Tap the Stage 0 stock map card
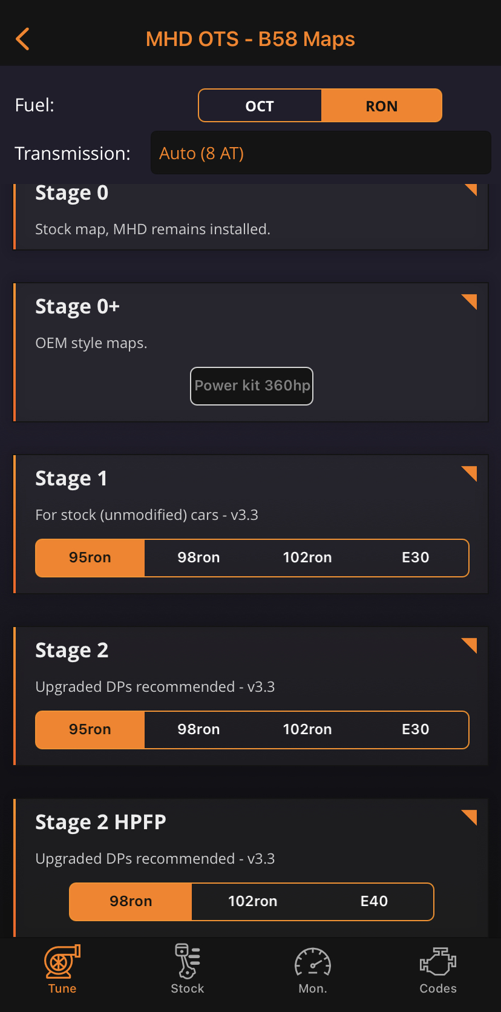This screenshot has height=1012, width=501. (x=250, y=217)
